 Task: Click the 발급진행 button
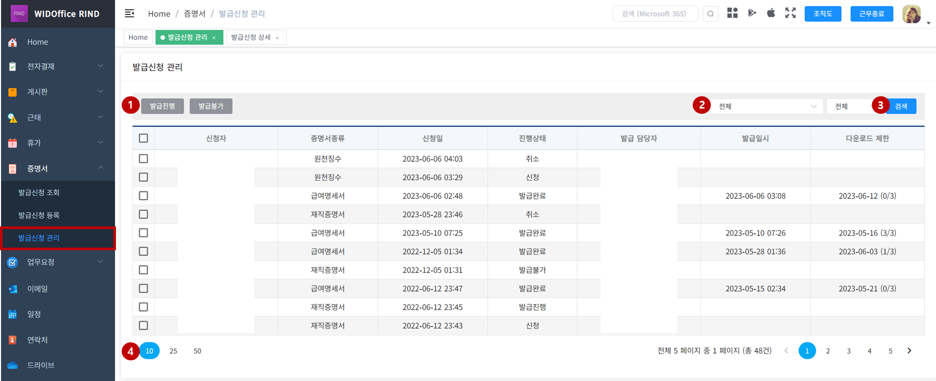point(163,106)
